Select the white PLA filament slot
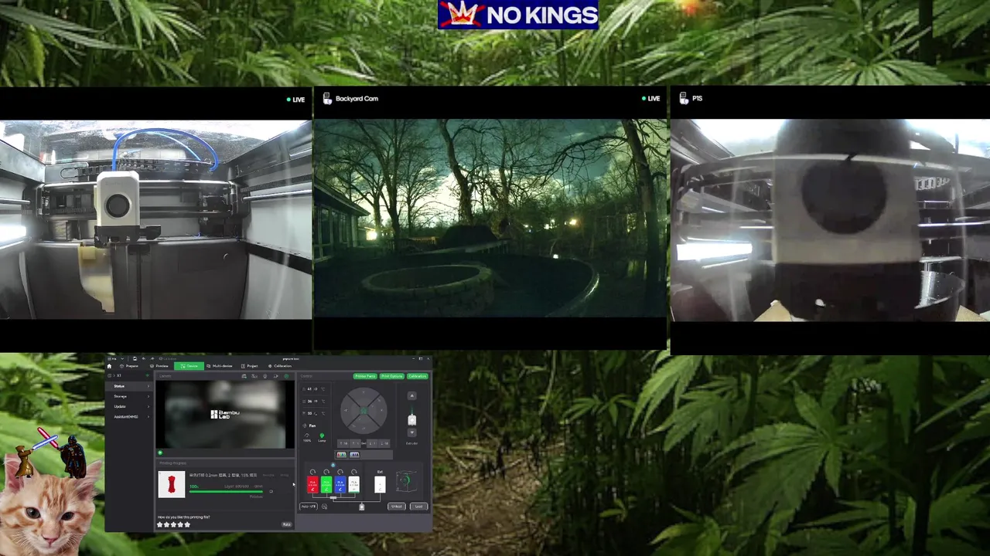The height and width of the screenshot is (556, 990). [x=354, y=484]
